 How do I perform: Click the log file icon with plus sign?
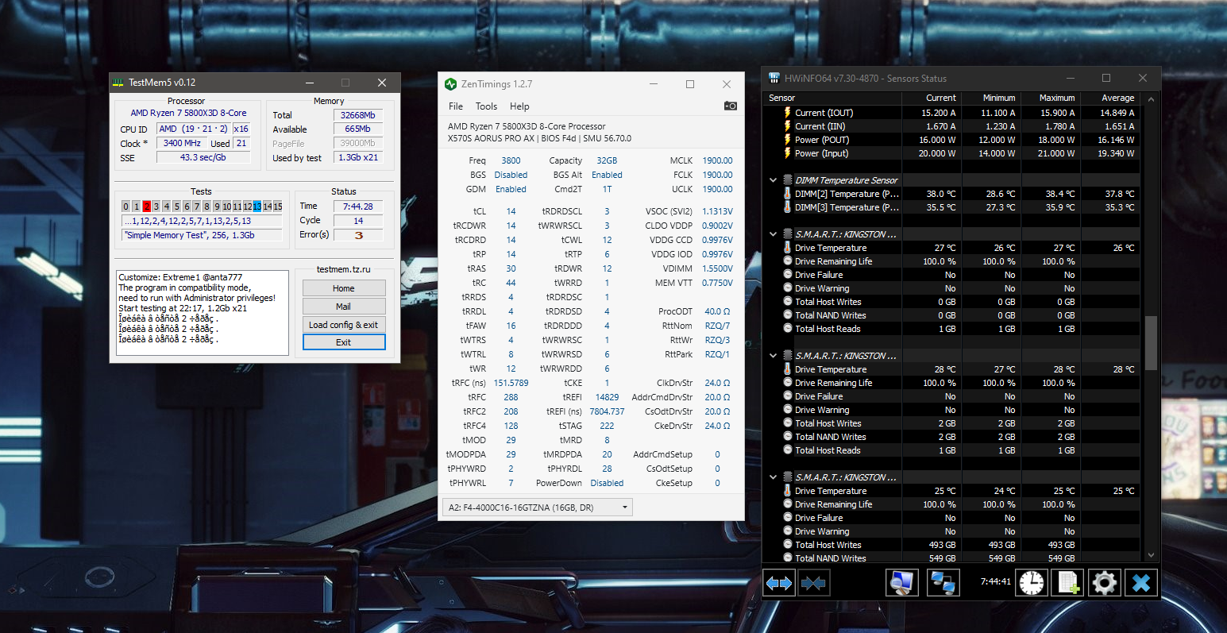(1067, 583)
